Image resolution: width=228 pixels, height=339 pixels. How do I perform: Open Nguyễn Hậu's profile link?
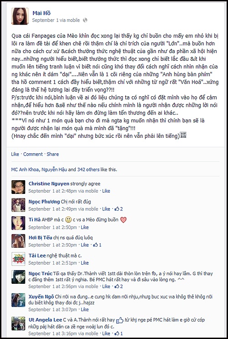(x=54, y=170)
